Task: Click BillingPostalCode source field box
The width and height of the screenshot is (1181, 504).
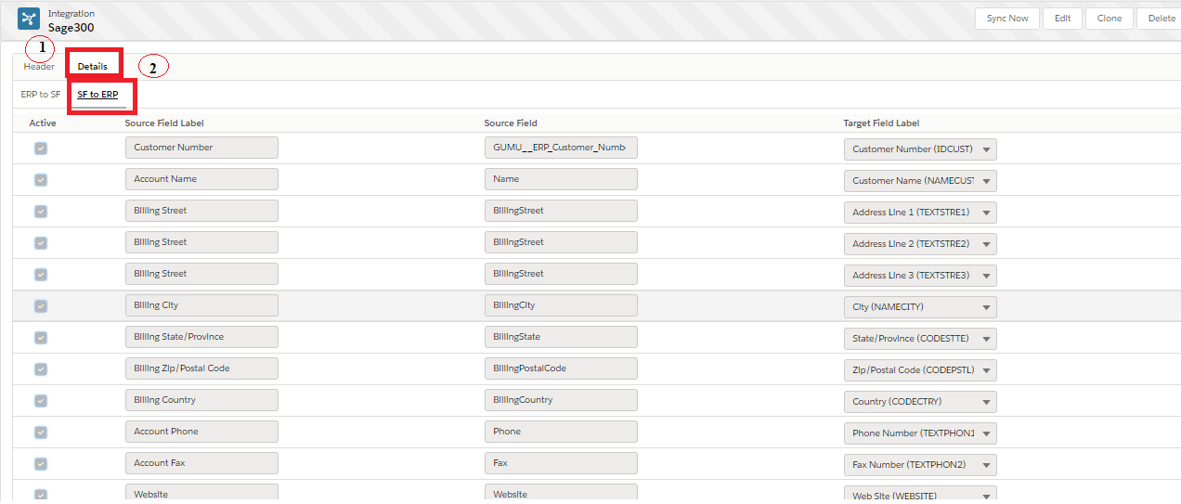Action: [561, 368]
